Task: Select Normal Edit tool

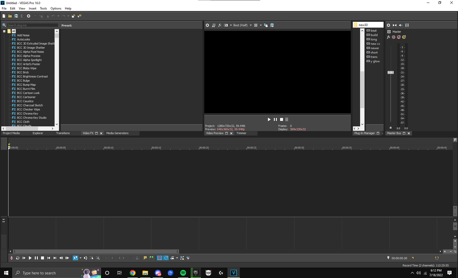Action: point(76,258)
